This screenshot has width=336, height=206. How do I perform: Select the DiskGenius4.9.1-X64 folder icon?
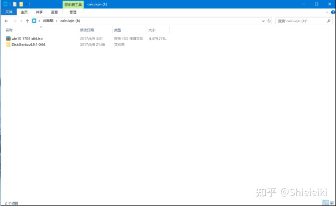(8, 44)
